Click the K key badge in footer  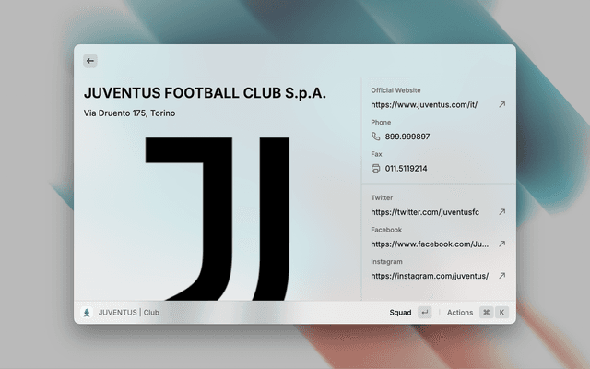(502, 313)
